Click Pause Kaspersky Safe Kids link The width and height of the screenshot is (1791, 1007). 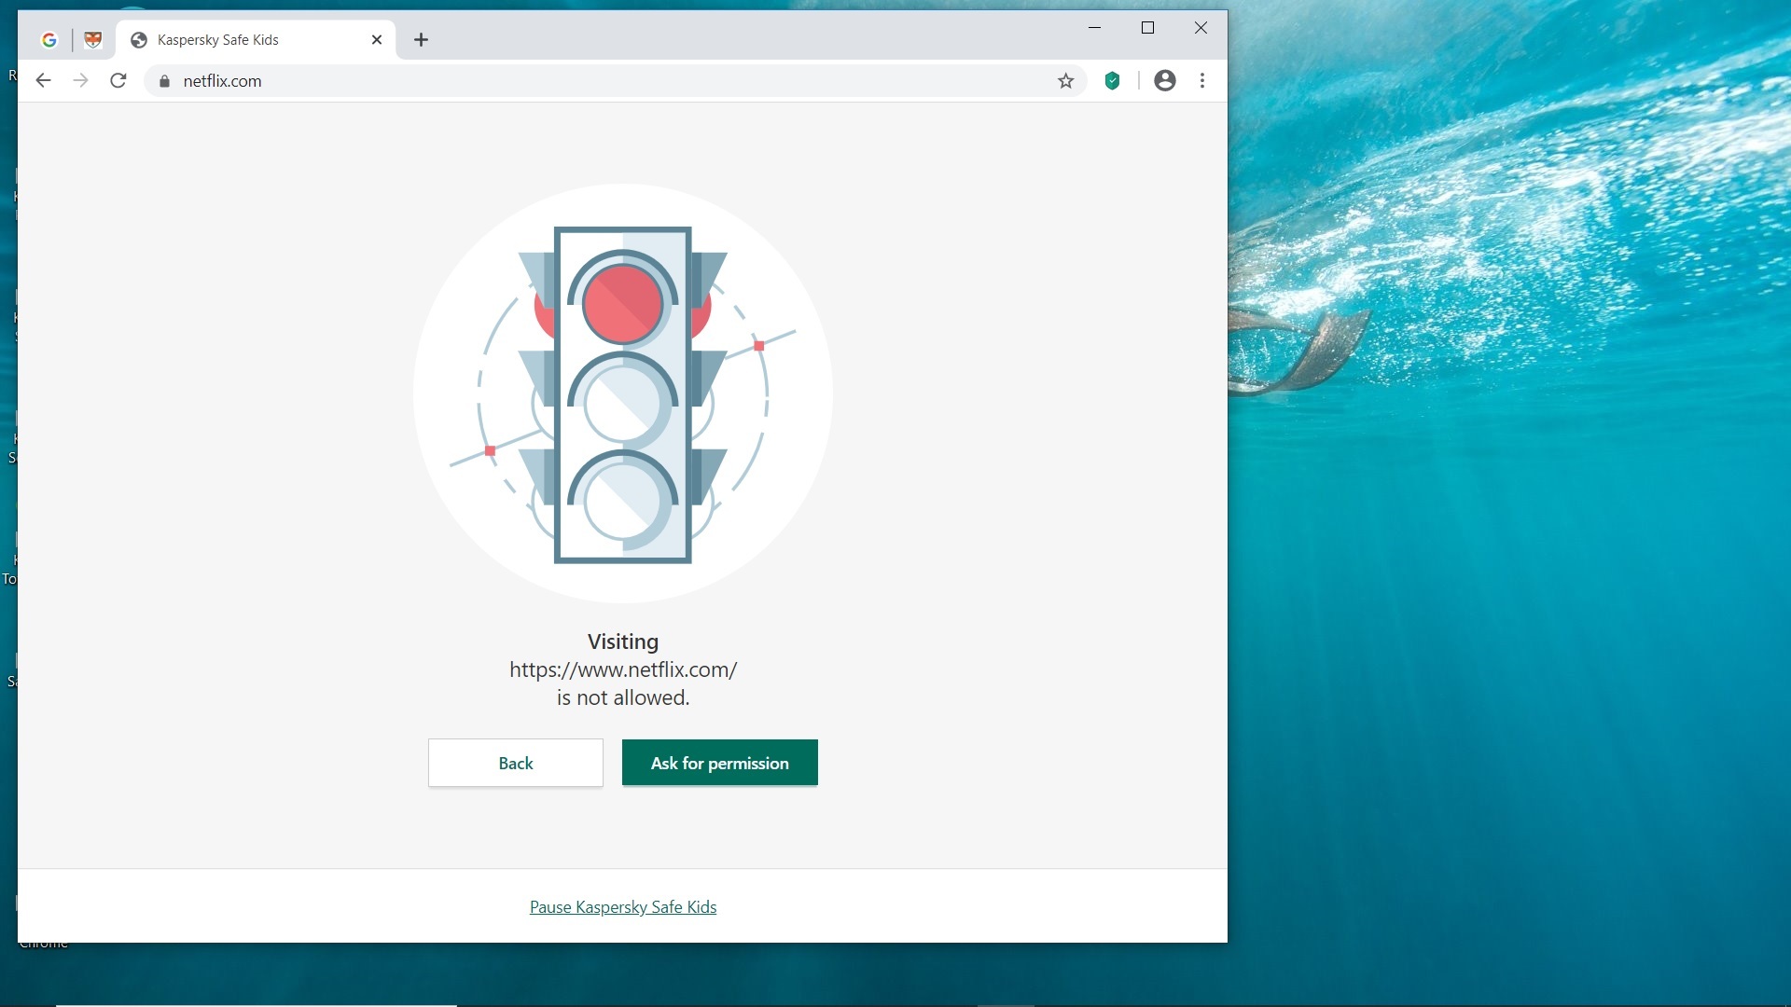pos(623,907)
